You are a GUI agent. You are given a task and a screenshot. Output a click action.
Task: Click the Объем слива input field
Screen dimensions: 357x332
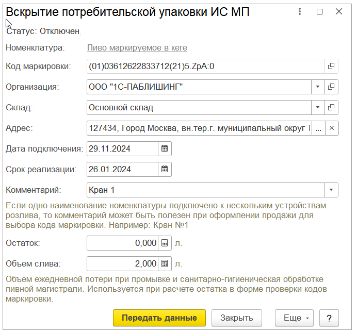pyautogui.click(x=123, y=264)
